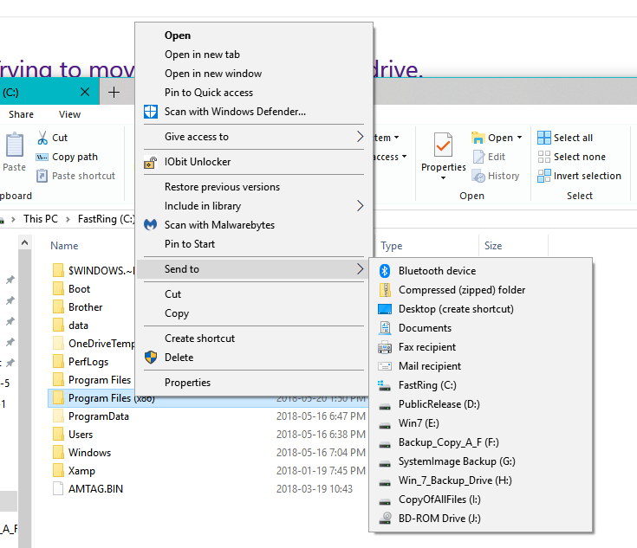This screenshot has width=637, height=548.
Task: Click the Edit ribbon icon
Action: [x=478, y=157]
